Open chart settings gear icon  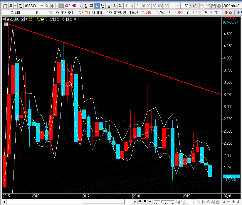point(219,6)
